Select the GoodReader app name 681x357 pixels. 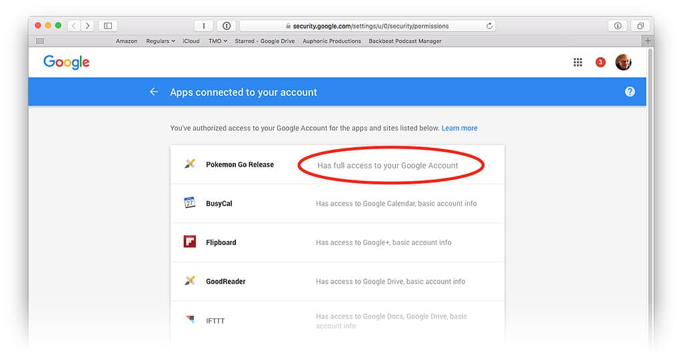(225, 282)
